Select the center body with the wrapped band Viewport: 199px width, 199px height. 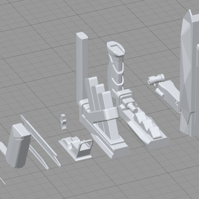(x=104, y=118)
